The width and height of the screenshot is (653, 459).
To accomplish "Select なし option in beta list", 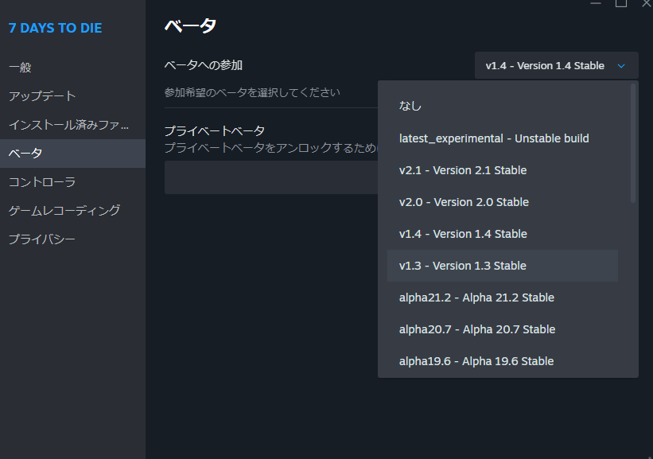I will coord(502,107).
